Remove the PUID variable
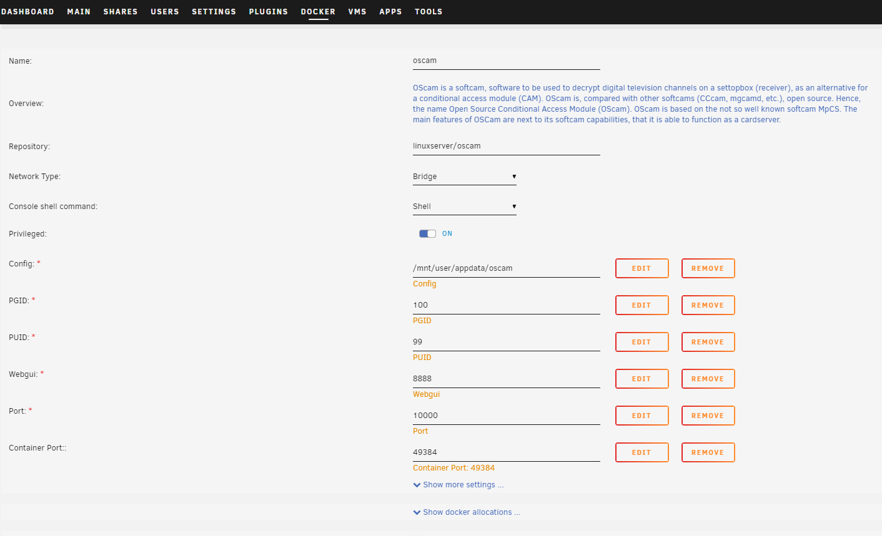This screenshot has width=882, height=536. pos(708,343)
